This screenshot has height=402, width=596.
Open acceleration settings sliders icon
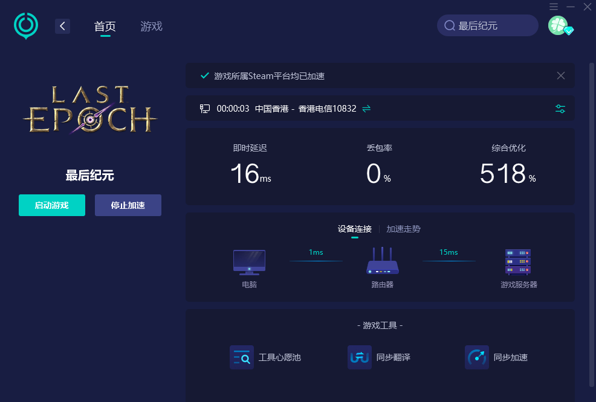pyautogui.click(x=560, y=109)
